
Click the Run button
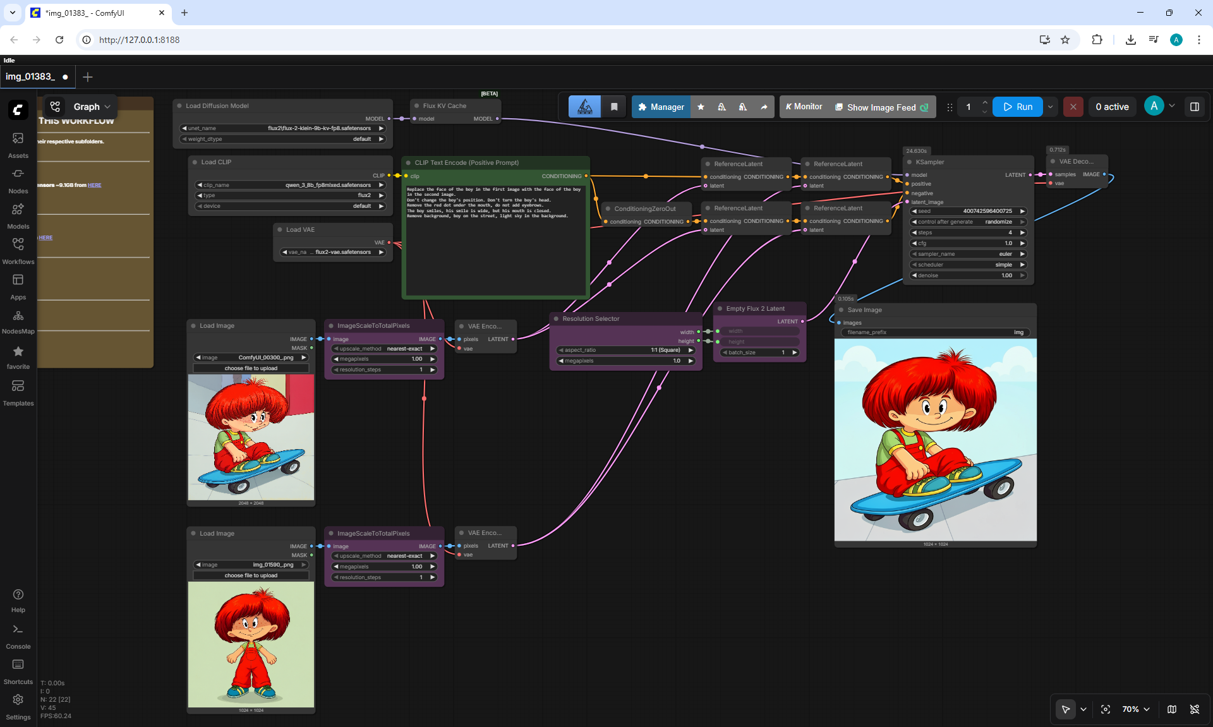click(x=1018, y=107)
